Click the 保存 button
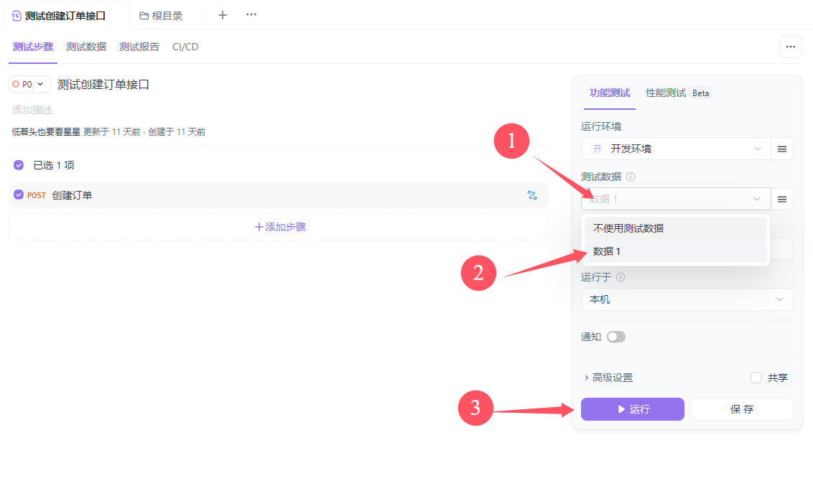This screenshot has width=813, height=481. pyautogui.click(x=741, y=409)
